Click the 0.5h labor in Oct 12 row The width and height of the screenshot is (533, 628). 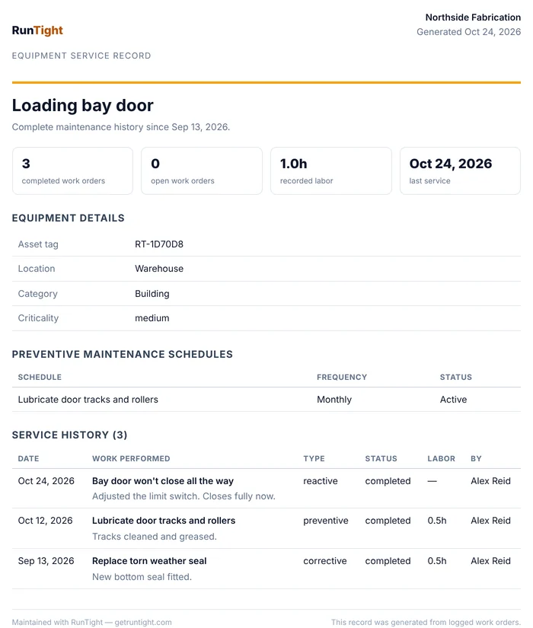coord(437,520)
